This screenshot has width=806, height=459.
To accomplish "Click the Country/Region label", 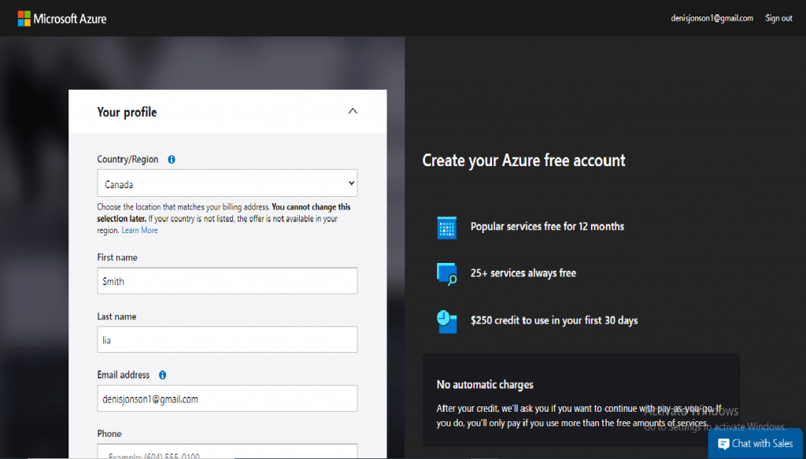I will (128, 159).
